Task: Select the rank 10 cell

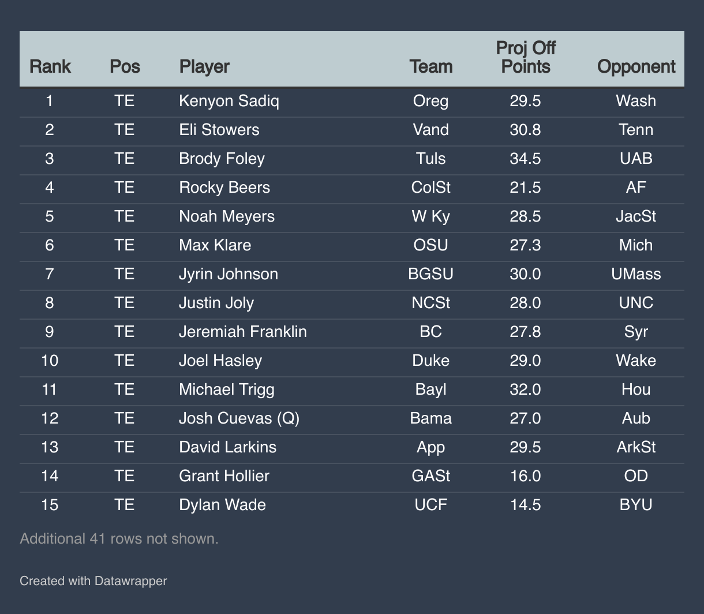Action: tap(50, 360)
